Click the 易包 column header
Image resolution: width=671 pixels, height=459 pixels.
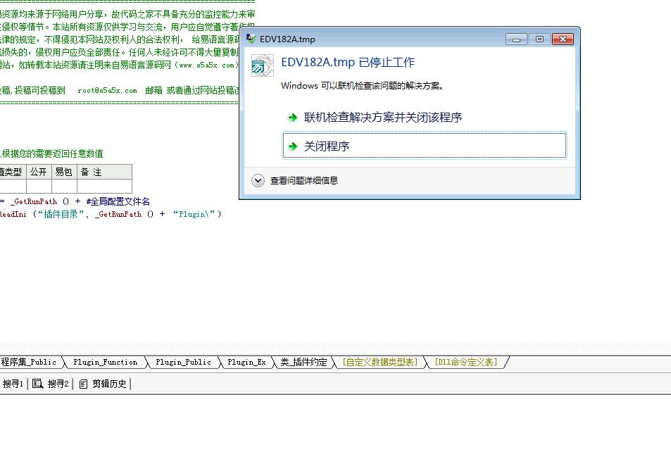click(64, 172)
